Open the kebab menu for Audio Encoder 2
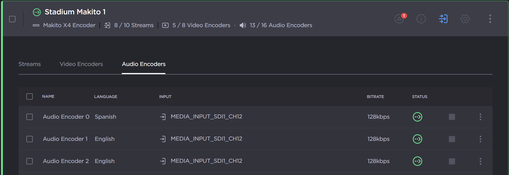509x175 pixels. click(481, 161)
